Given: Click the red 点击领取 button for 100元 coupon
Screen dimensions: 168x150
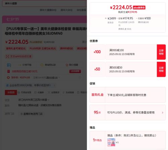Looking at the screenshot, I should 75,71.
